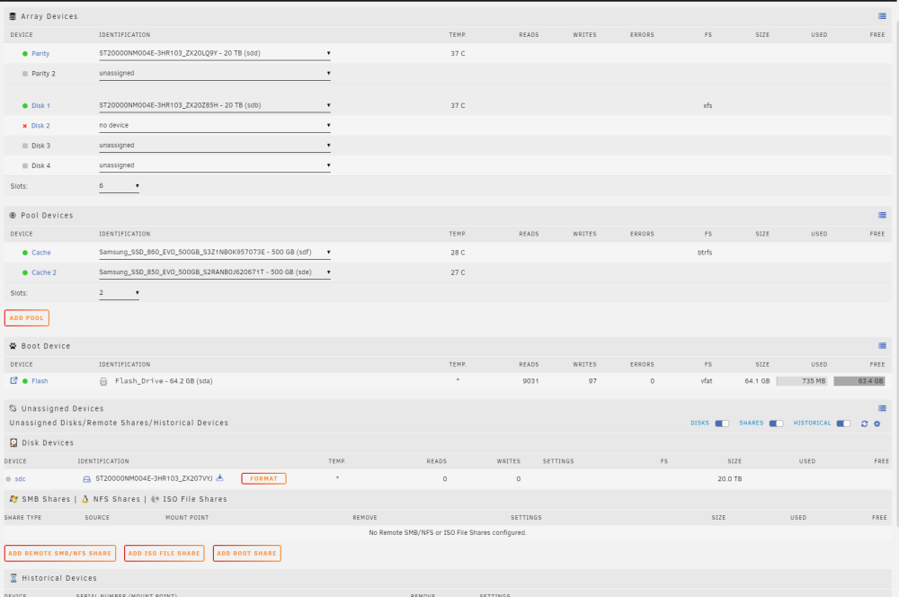Click the Disk Devices header icon

pyautogui.click(x=13, y=442)
